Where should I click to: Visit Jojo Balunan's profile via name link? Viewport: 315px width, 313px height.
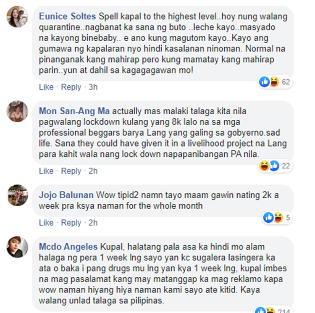coord(66,195)
